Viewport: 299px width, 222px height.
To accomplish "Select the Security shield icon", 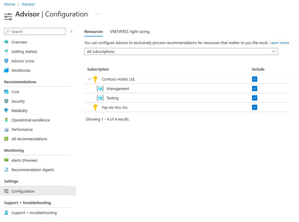I will [x=6, y=101].
